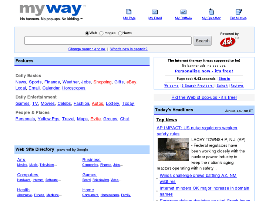Image resolution: width=269 pixels, height=201 pixels.
Task: Open Homeowners subcategory under Home
Action: click(110, 195)
